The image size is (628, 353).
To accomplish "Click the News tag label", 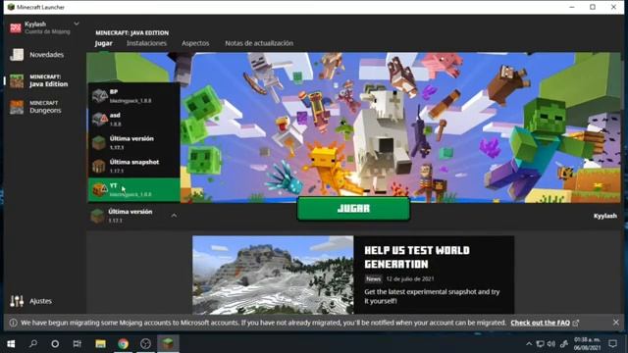I will [x=373, y=278].
